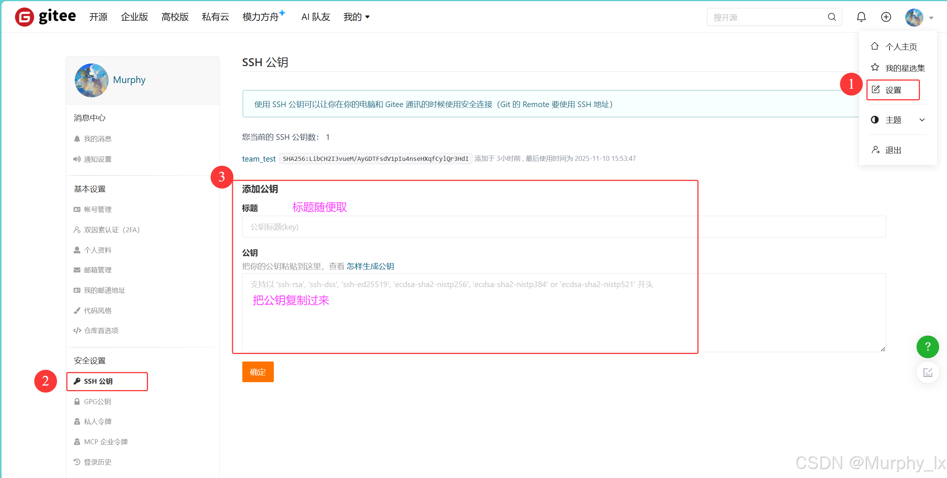Open 代码风格 settings
This screenshot has width=947, height=478.
(98, 310)
